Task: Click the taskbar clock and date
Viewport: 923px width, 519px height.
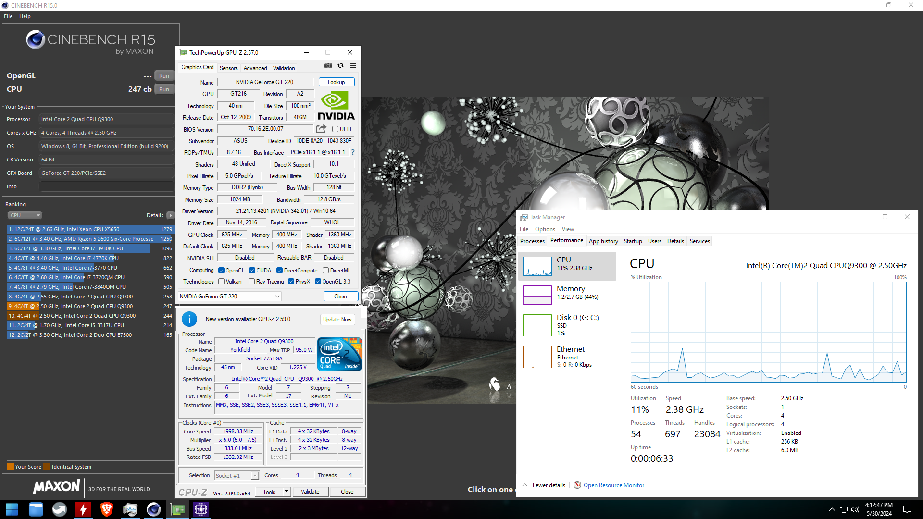Action: click(x=879, y=509)
